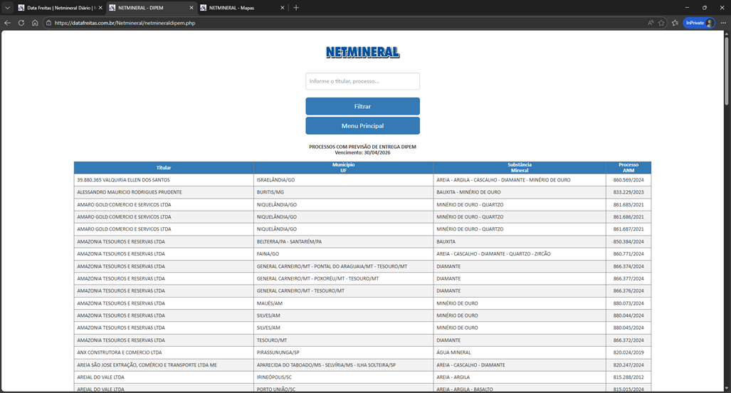Click the Município UF column header
This screenshot has height=393, width=731.
(344, 168)
